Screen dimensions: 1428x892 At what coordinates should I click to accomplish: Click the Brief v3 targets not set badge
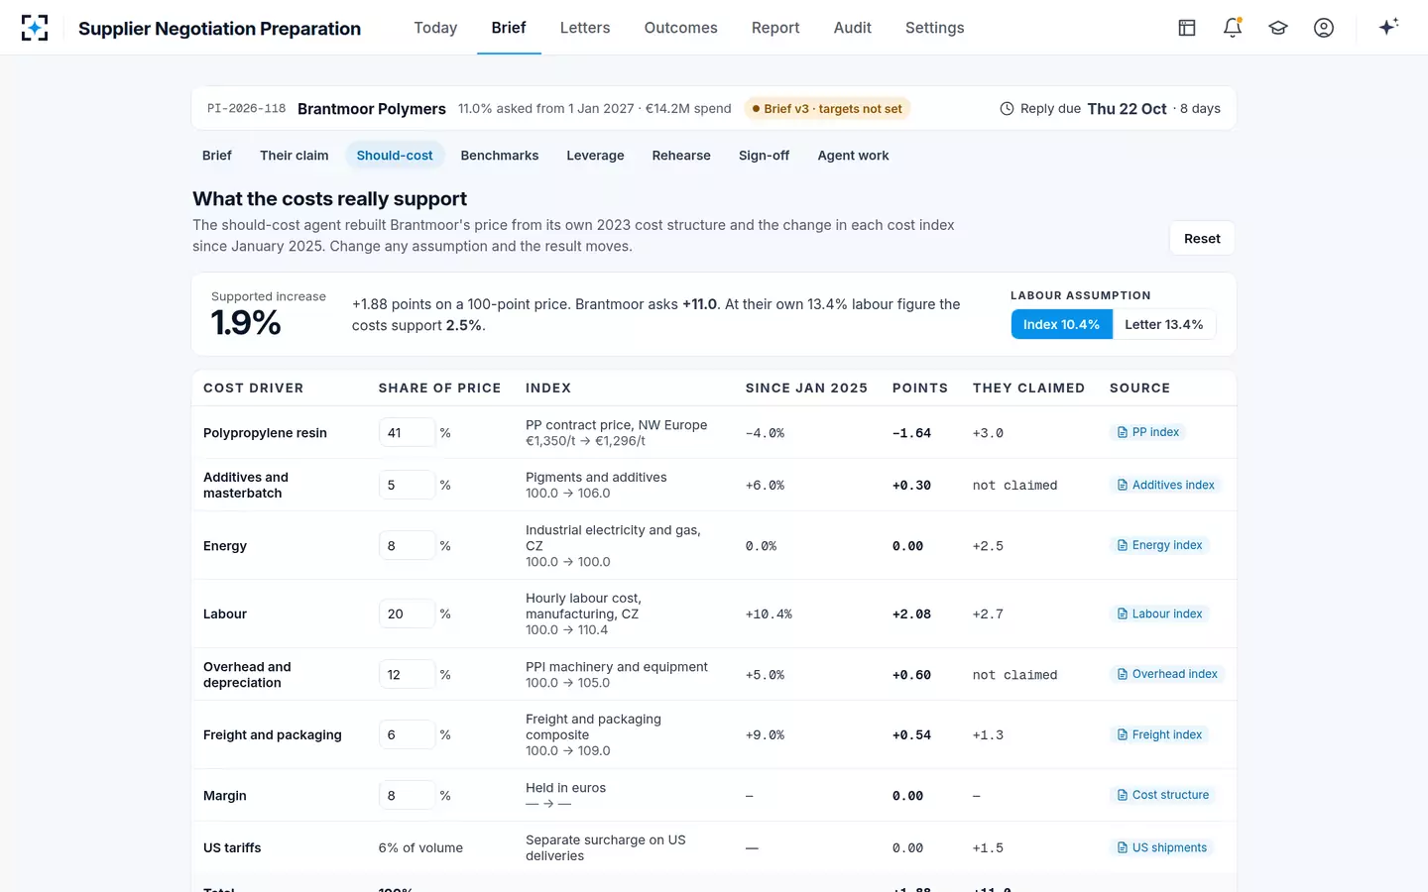click(827, 109)
